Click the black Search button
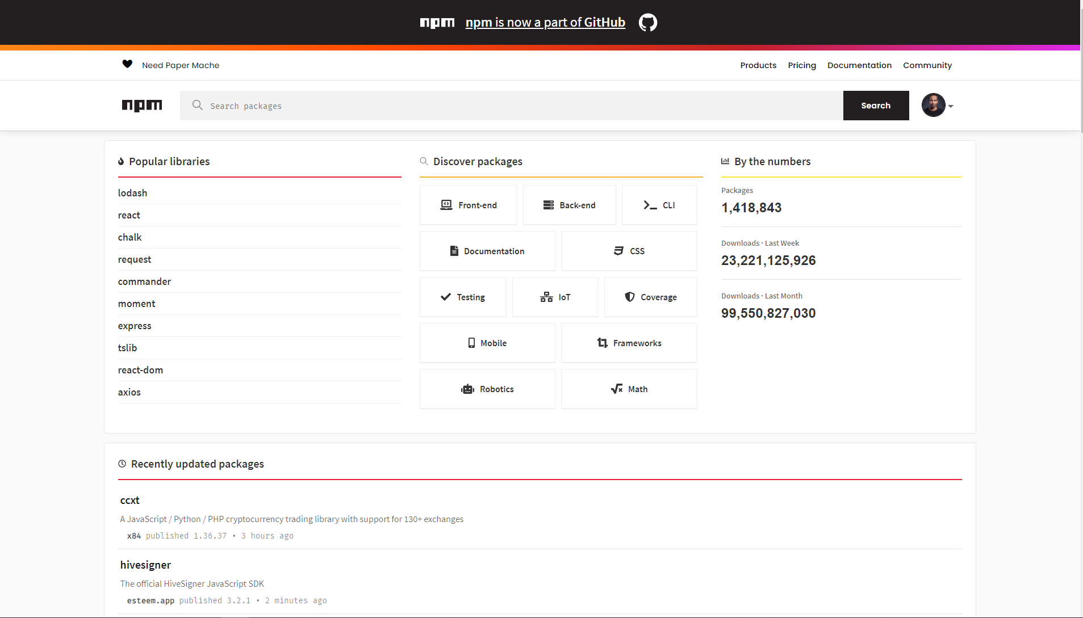Image resolution: width=1083 pixels, height=618 pixels. (x=876, y=106)
